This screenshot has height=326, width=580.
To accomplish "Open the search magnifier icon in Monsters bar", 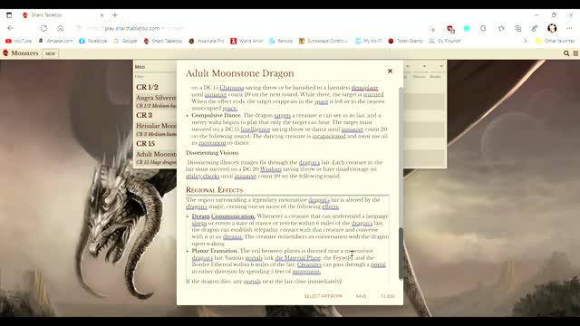I will tap(566, 53).
